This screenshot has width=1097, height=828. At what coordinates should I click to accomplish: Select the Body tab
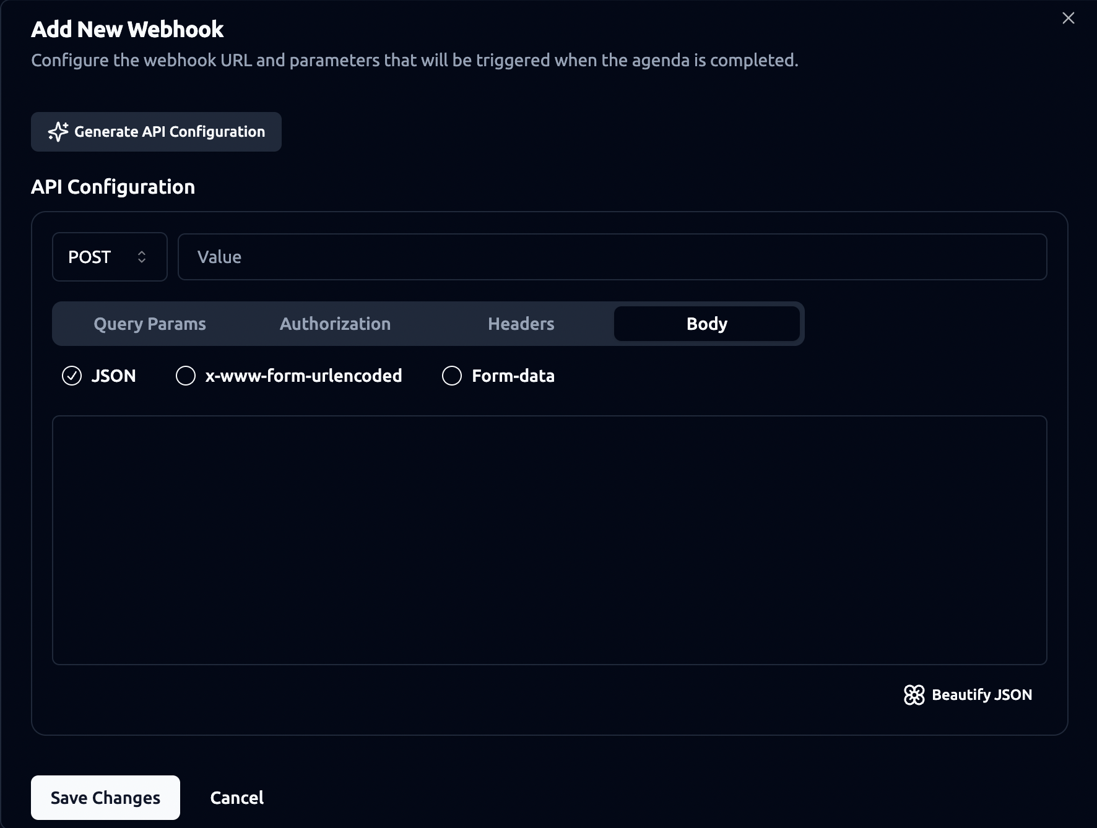click(x=707, y=324)
